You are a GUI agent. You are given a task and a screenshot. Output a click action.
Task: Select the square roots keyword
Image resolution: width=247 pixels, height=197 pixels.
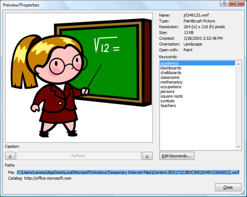(x=171, y=96)
